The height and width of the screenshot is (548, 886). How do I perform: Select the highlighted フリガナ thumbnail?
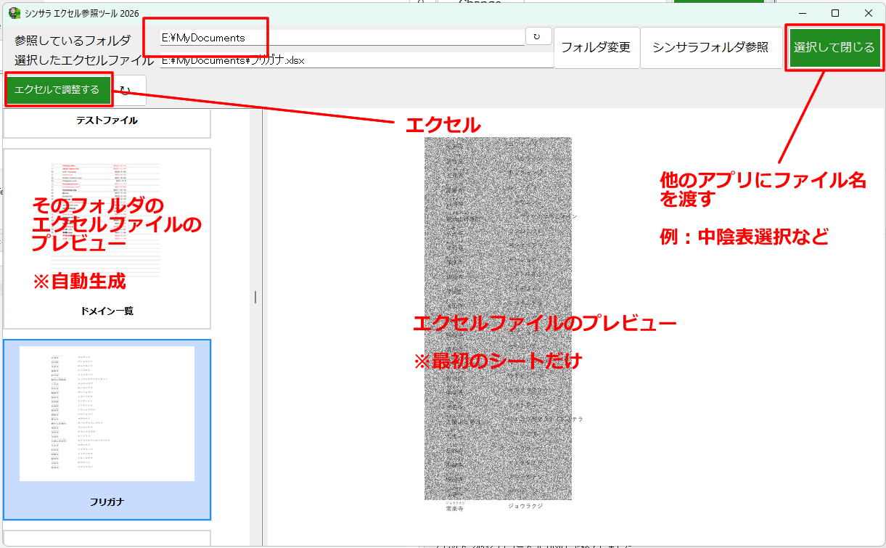click(107, 428)
